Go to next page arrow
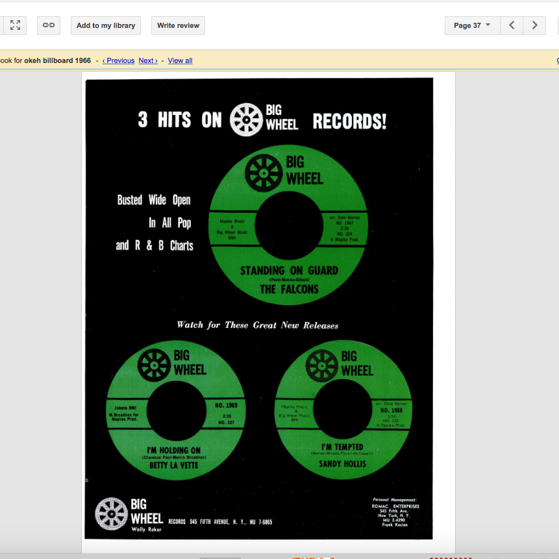The width and height of the screenshot is (559, 559). click(534, 25)
